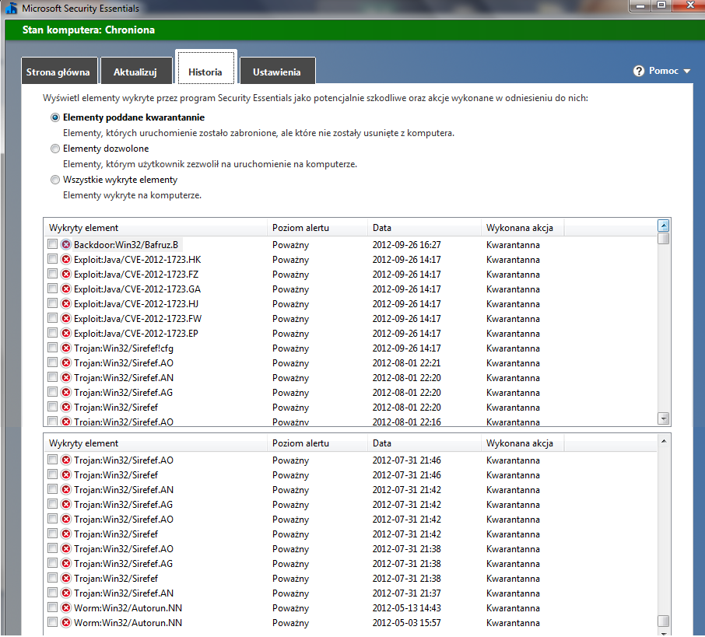The width and height of the screenshot is (705, 637).
Task: Click the red icon beside Exploit:Java/CVE-2012-1723.GA
Action: tap(66, 289)
